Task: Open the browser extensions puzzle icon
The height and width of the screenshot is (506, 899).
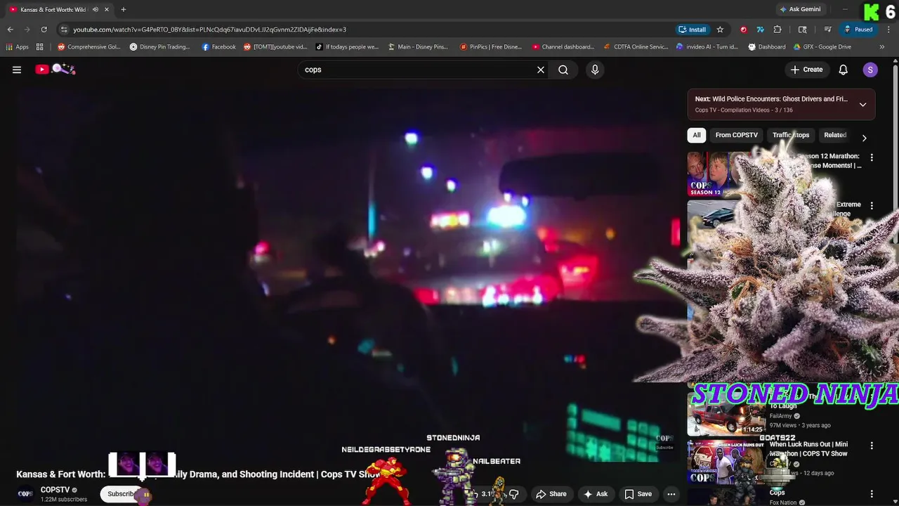Action: pos(777,30)
